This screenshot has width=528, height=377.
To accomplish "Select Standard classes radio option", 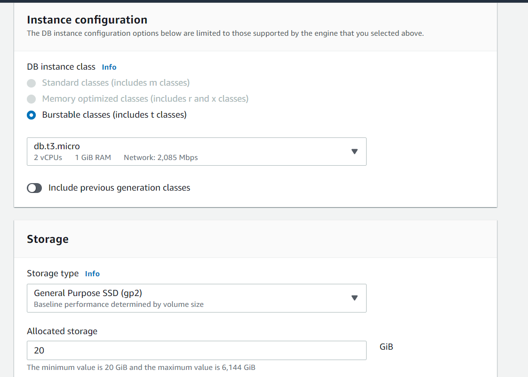I will (x=32, y=83).
